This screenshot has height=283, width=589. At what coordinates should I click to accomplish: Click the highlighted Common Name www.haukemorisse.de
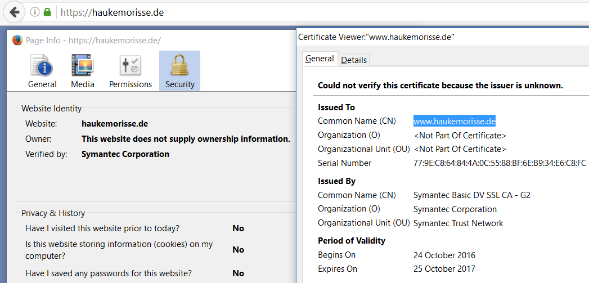(454, 121)
